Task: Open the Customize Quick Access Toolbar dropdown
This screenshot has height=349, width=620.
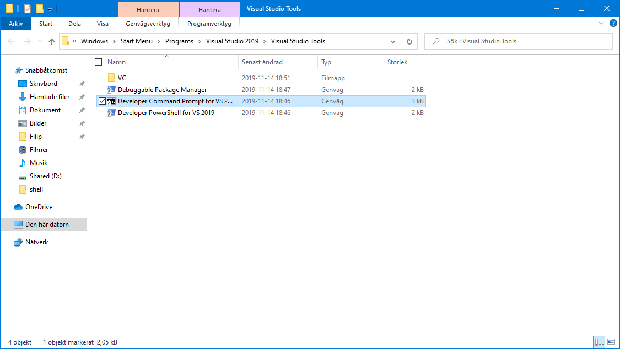Action: (x=50, y=9)
